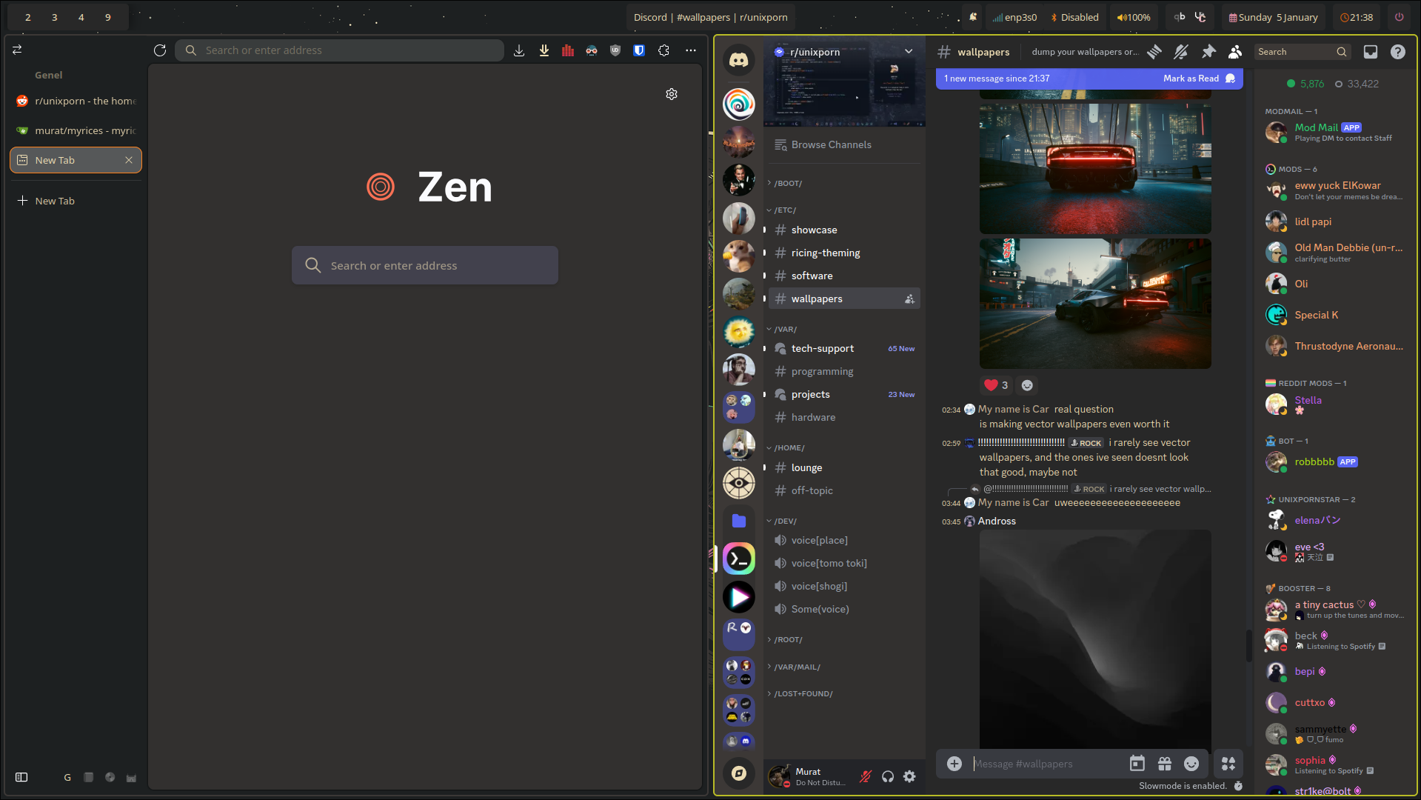Click the plus New Tab button in sidebar
This screenshot has width=1421, height=800.
pos(76,201)
